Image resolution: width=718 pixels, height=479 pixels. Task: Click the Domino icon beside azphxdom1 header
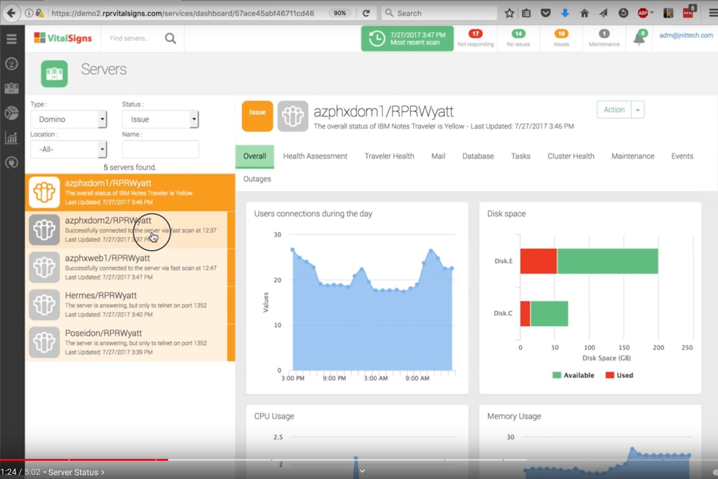click(x=293, y=116)
